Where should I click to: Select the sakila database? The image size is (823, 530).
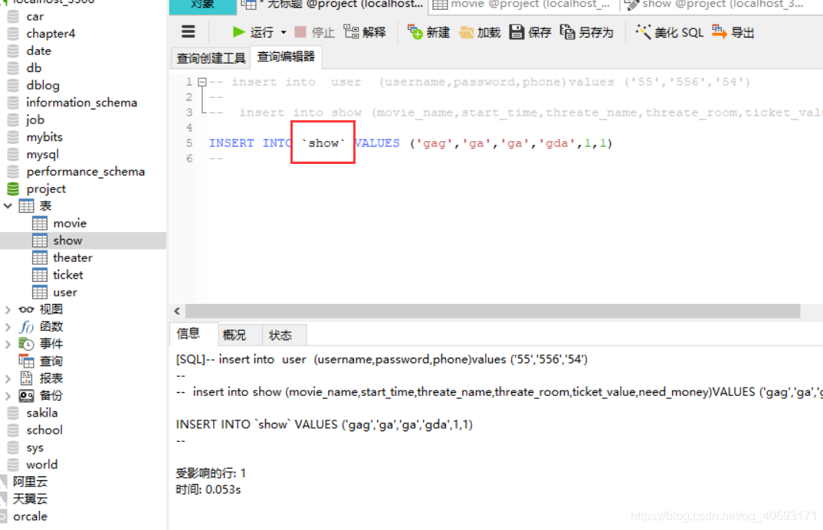[41, 414]
